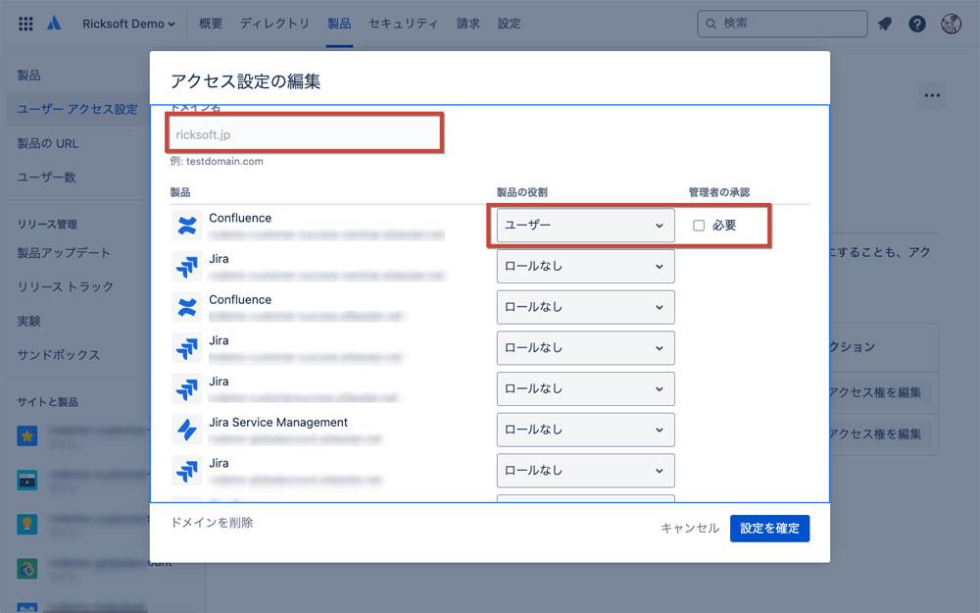Switch to the セキュリティ tab
Screen dimensions: 980x613
pyautogui.click(x=403, y=24)
